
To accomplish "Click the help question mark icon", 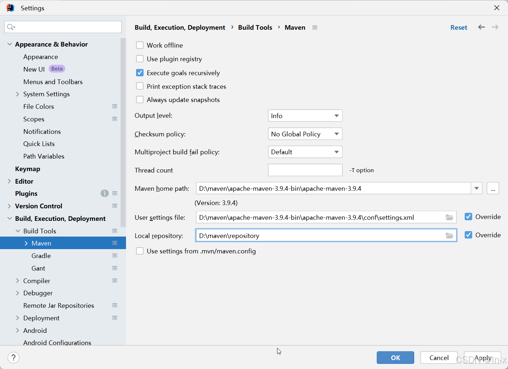I will point(13,358).
